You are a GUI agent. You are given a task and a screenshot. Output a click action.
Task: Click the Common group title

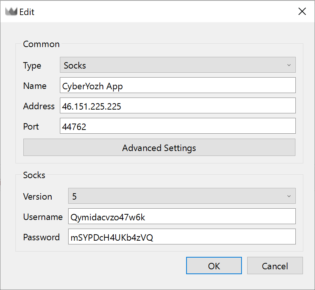coord(41,44)
